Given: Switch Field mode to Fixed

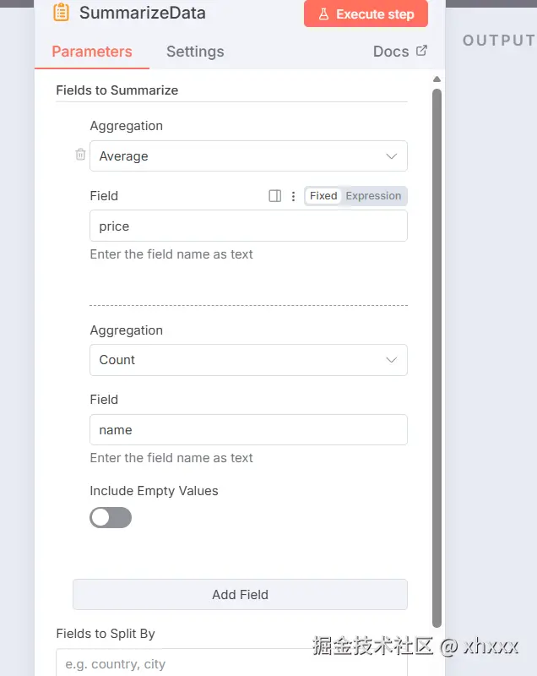Looking at the screenshot, I should pos(323,196).
